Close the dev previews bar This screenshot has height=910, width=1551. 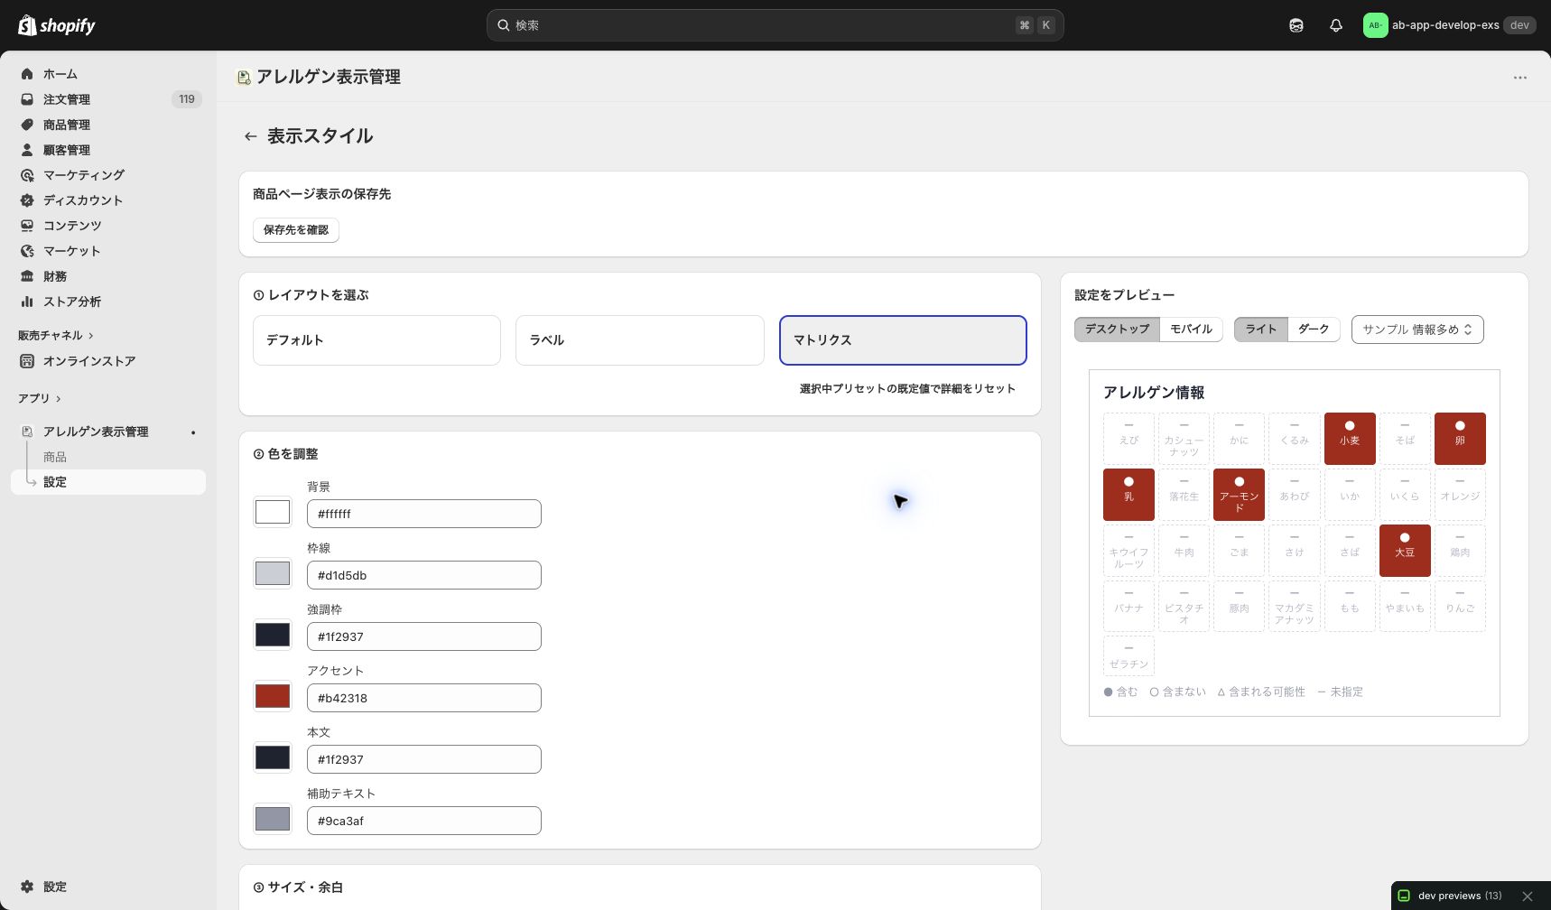pos(1528,896)
